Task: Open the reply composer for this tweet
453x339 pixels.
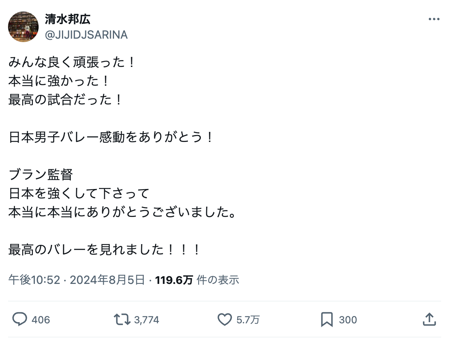Action: (21, 319)
